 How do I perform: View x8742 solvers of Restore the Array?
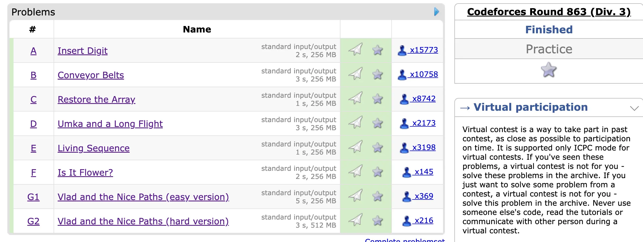tap(418, 99)
